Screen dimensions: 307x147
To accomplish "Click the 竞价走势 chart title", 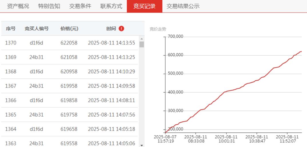I will (x=158, y=30).
